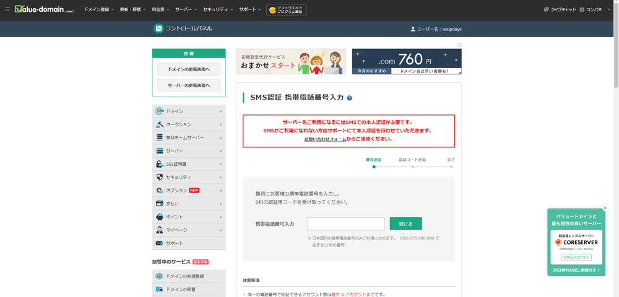
Task: Open ドメインの新規登録 from discounted services
Action: [189, 276]
